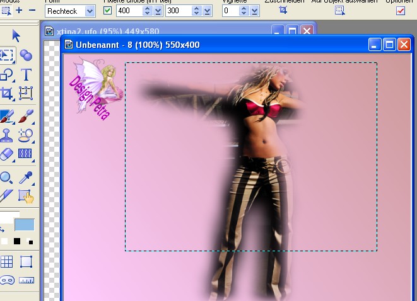Click the grid icon in toolbox
The image size is (417, 301).
point(7,262)
